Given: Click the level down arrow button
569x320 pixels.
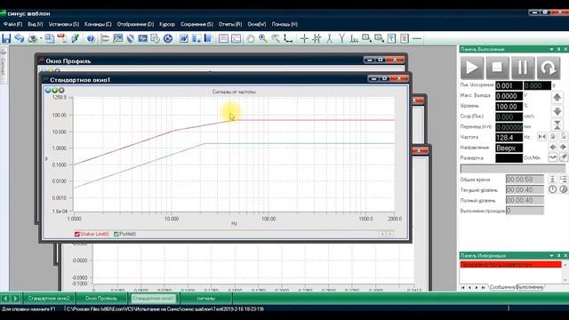Looking at the screenshot, I should pos(557,111).
